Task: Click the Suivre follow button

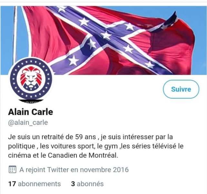Action: [x=181, y=89]
